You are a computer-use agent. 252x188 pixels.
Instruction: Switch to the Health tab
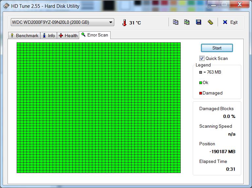68,36
